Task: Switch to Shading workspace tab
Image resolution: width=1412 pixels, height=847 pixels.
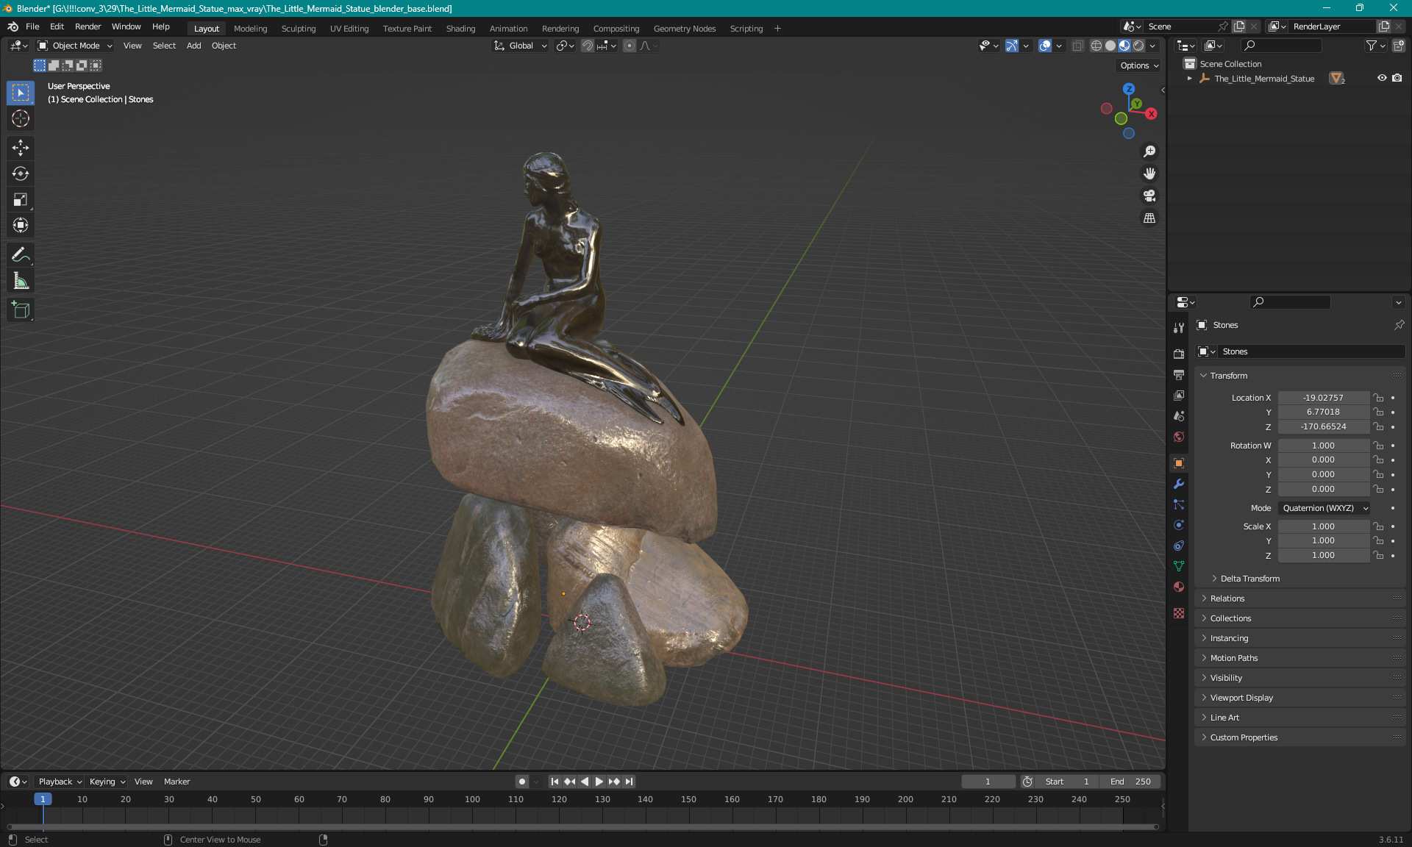Action: [460, 29]
